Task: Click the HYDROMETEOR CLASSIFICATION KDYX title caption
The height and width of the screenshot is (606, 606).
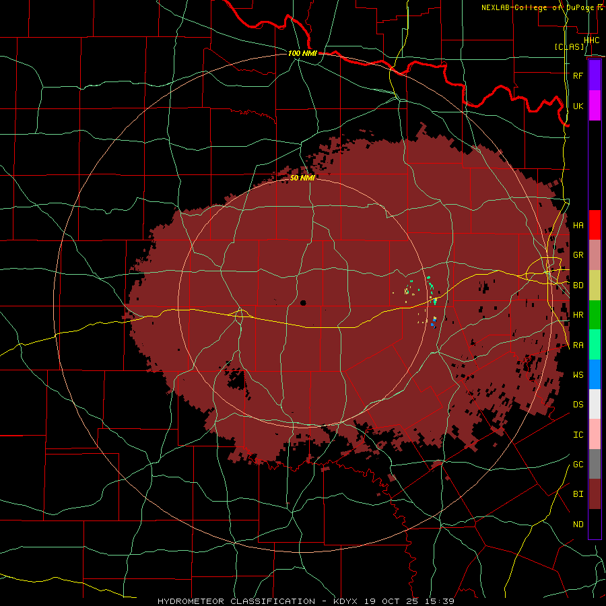Action: [306, 601]
